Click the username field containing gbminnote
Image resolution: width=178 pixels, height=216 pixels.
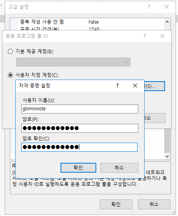pyautogui.click(x=80, y=109)
